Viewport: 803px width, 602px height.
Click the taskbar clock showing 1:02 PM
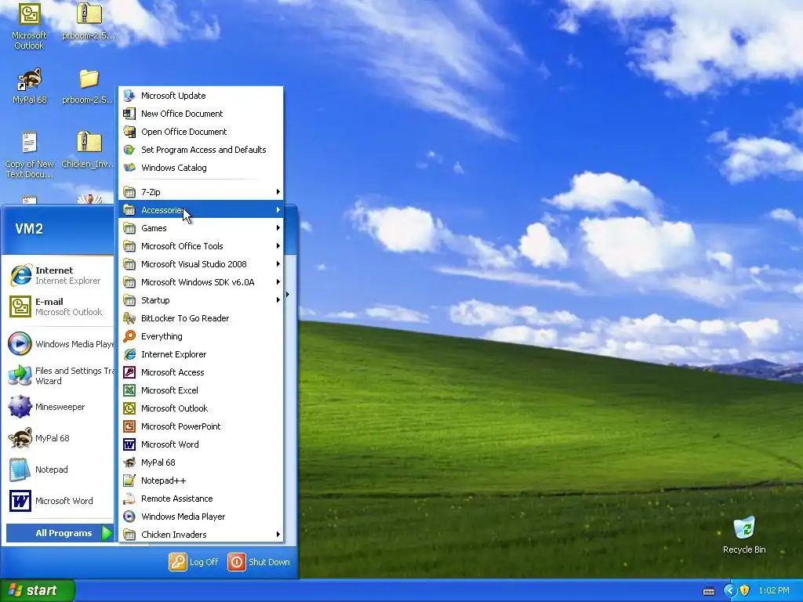pos(774,591)
